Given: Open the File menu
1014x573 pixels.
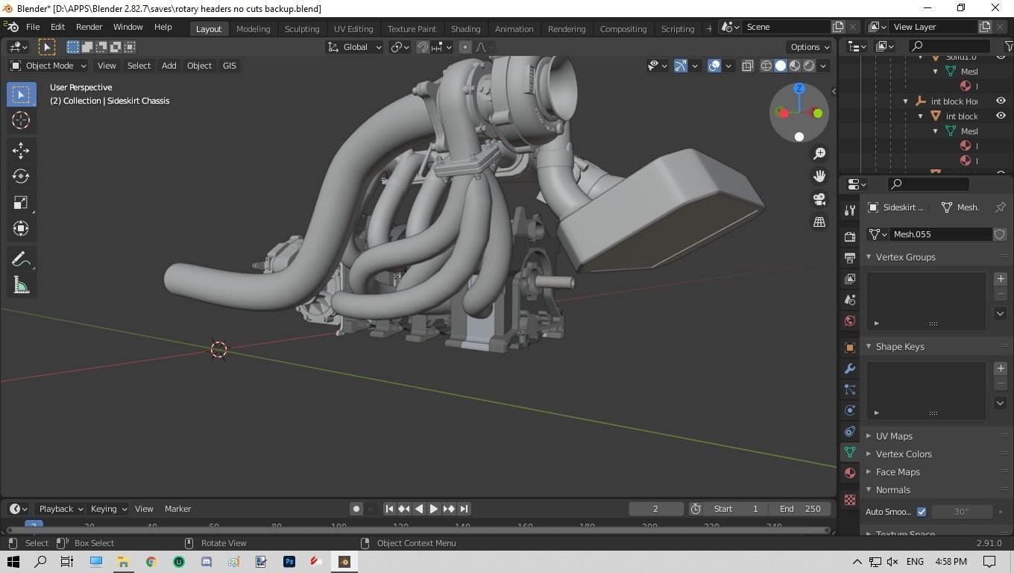Looking at the screenshot, I should click(x=33, y=27).
